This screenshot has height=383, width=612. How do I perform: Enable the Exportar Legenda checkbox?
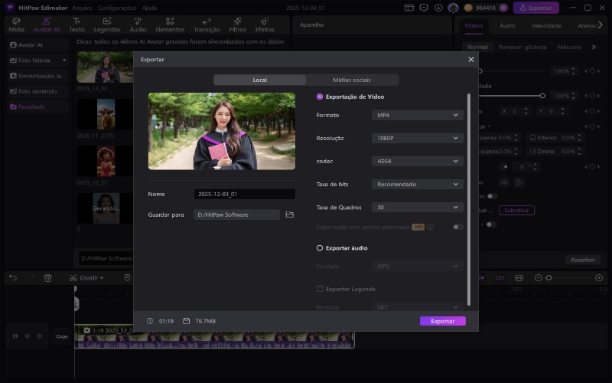click(x=320, y=289)
